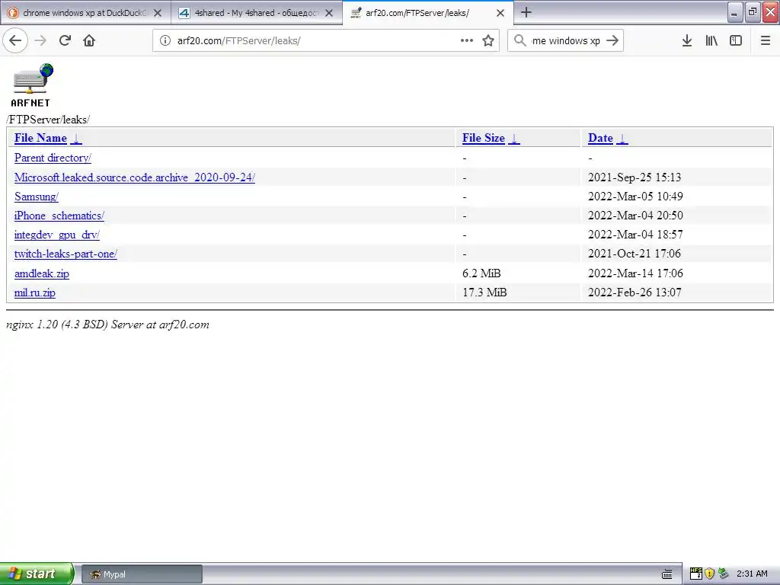Close the DuckDuckGo tab
The width and height of the screenshot is (780, 585).
(158, 13)
